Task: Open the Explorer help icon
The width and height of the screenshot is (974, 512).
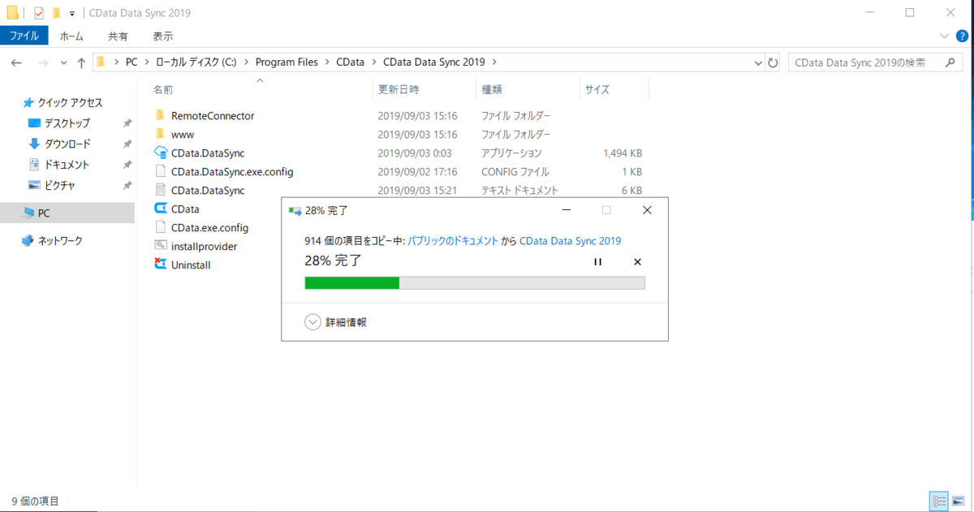Action: pos(963,36)
